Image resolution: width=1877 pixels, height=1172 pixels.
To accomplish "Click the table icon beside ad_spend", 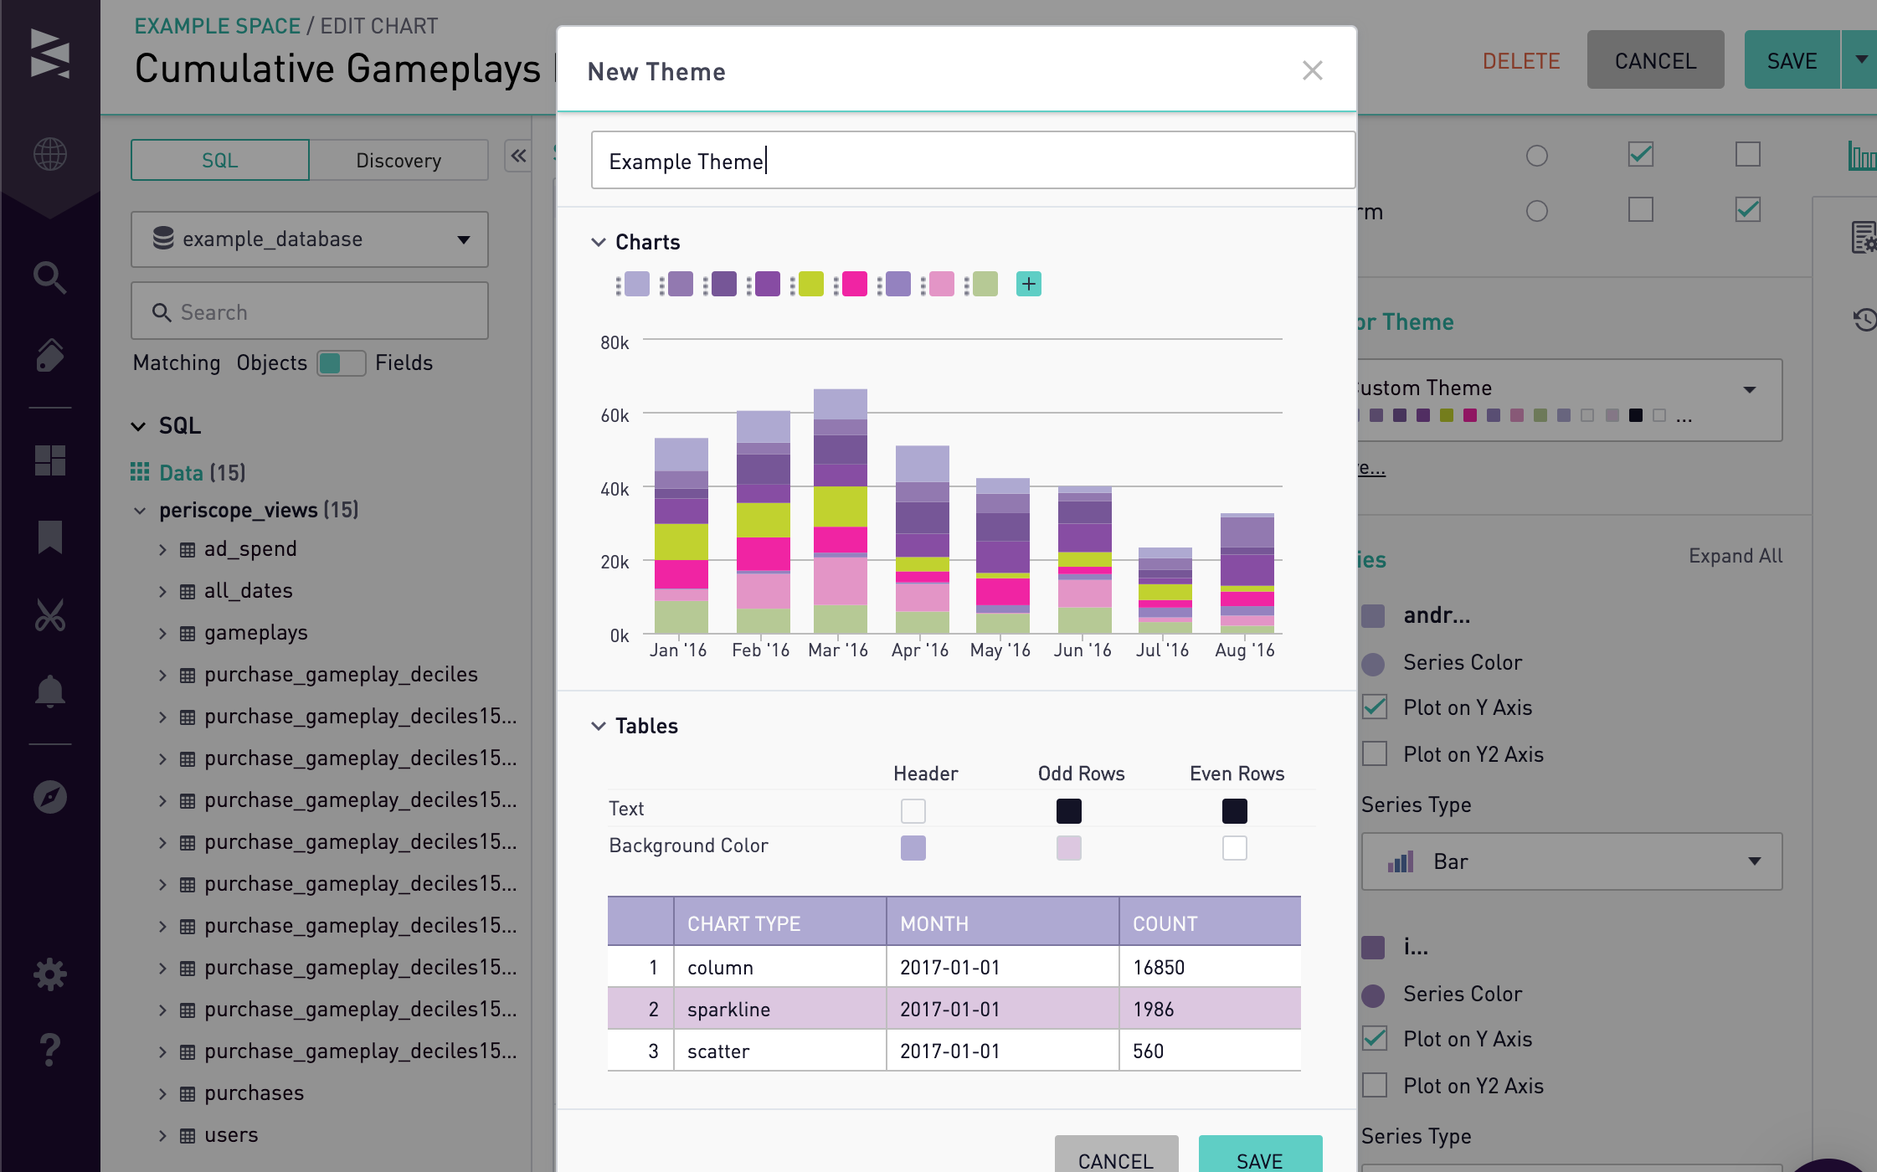I will click(188, 550).
